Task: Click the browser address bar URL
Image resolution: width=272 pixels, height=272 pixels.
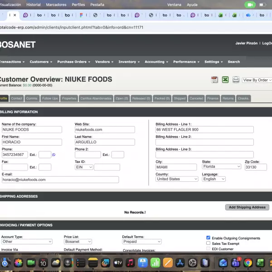Action: point(72,27)
